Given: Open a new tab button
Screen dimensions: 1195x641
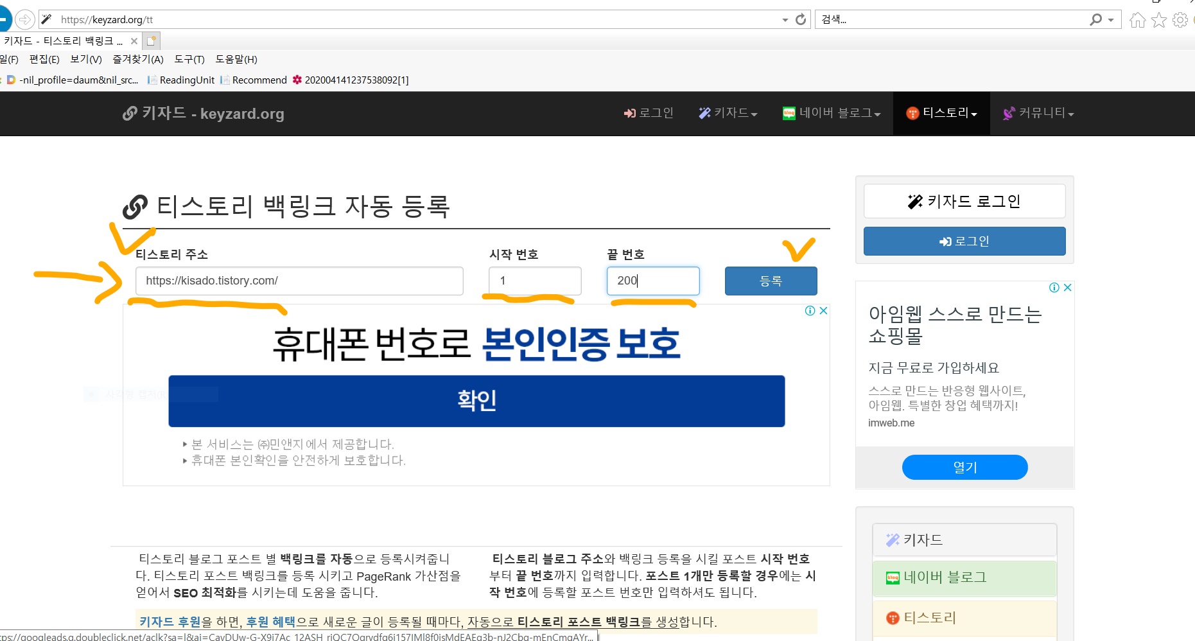Looking at the screenshot, I should (152, 41).
